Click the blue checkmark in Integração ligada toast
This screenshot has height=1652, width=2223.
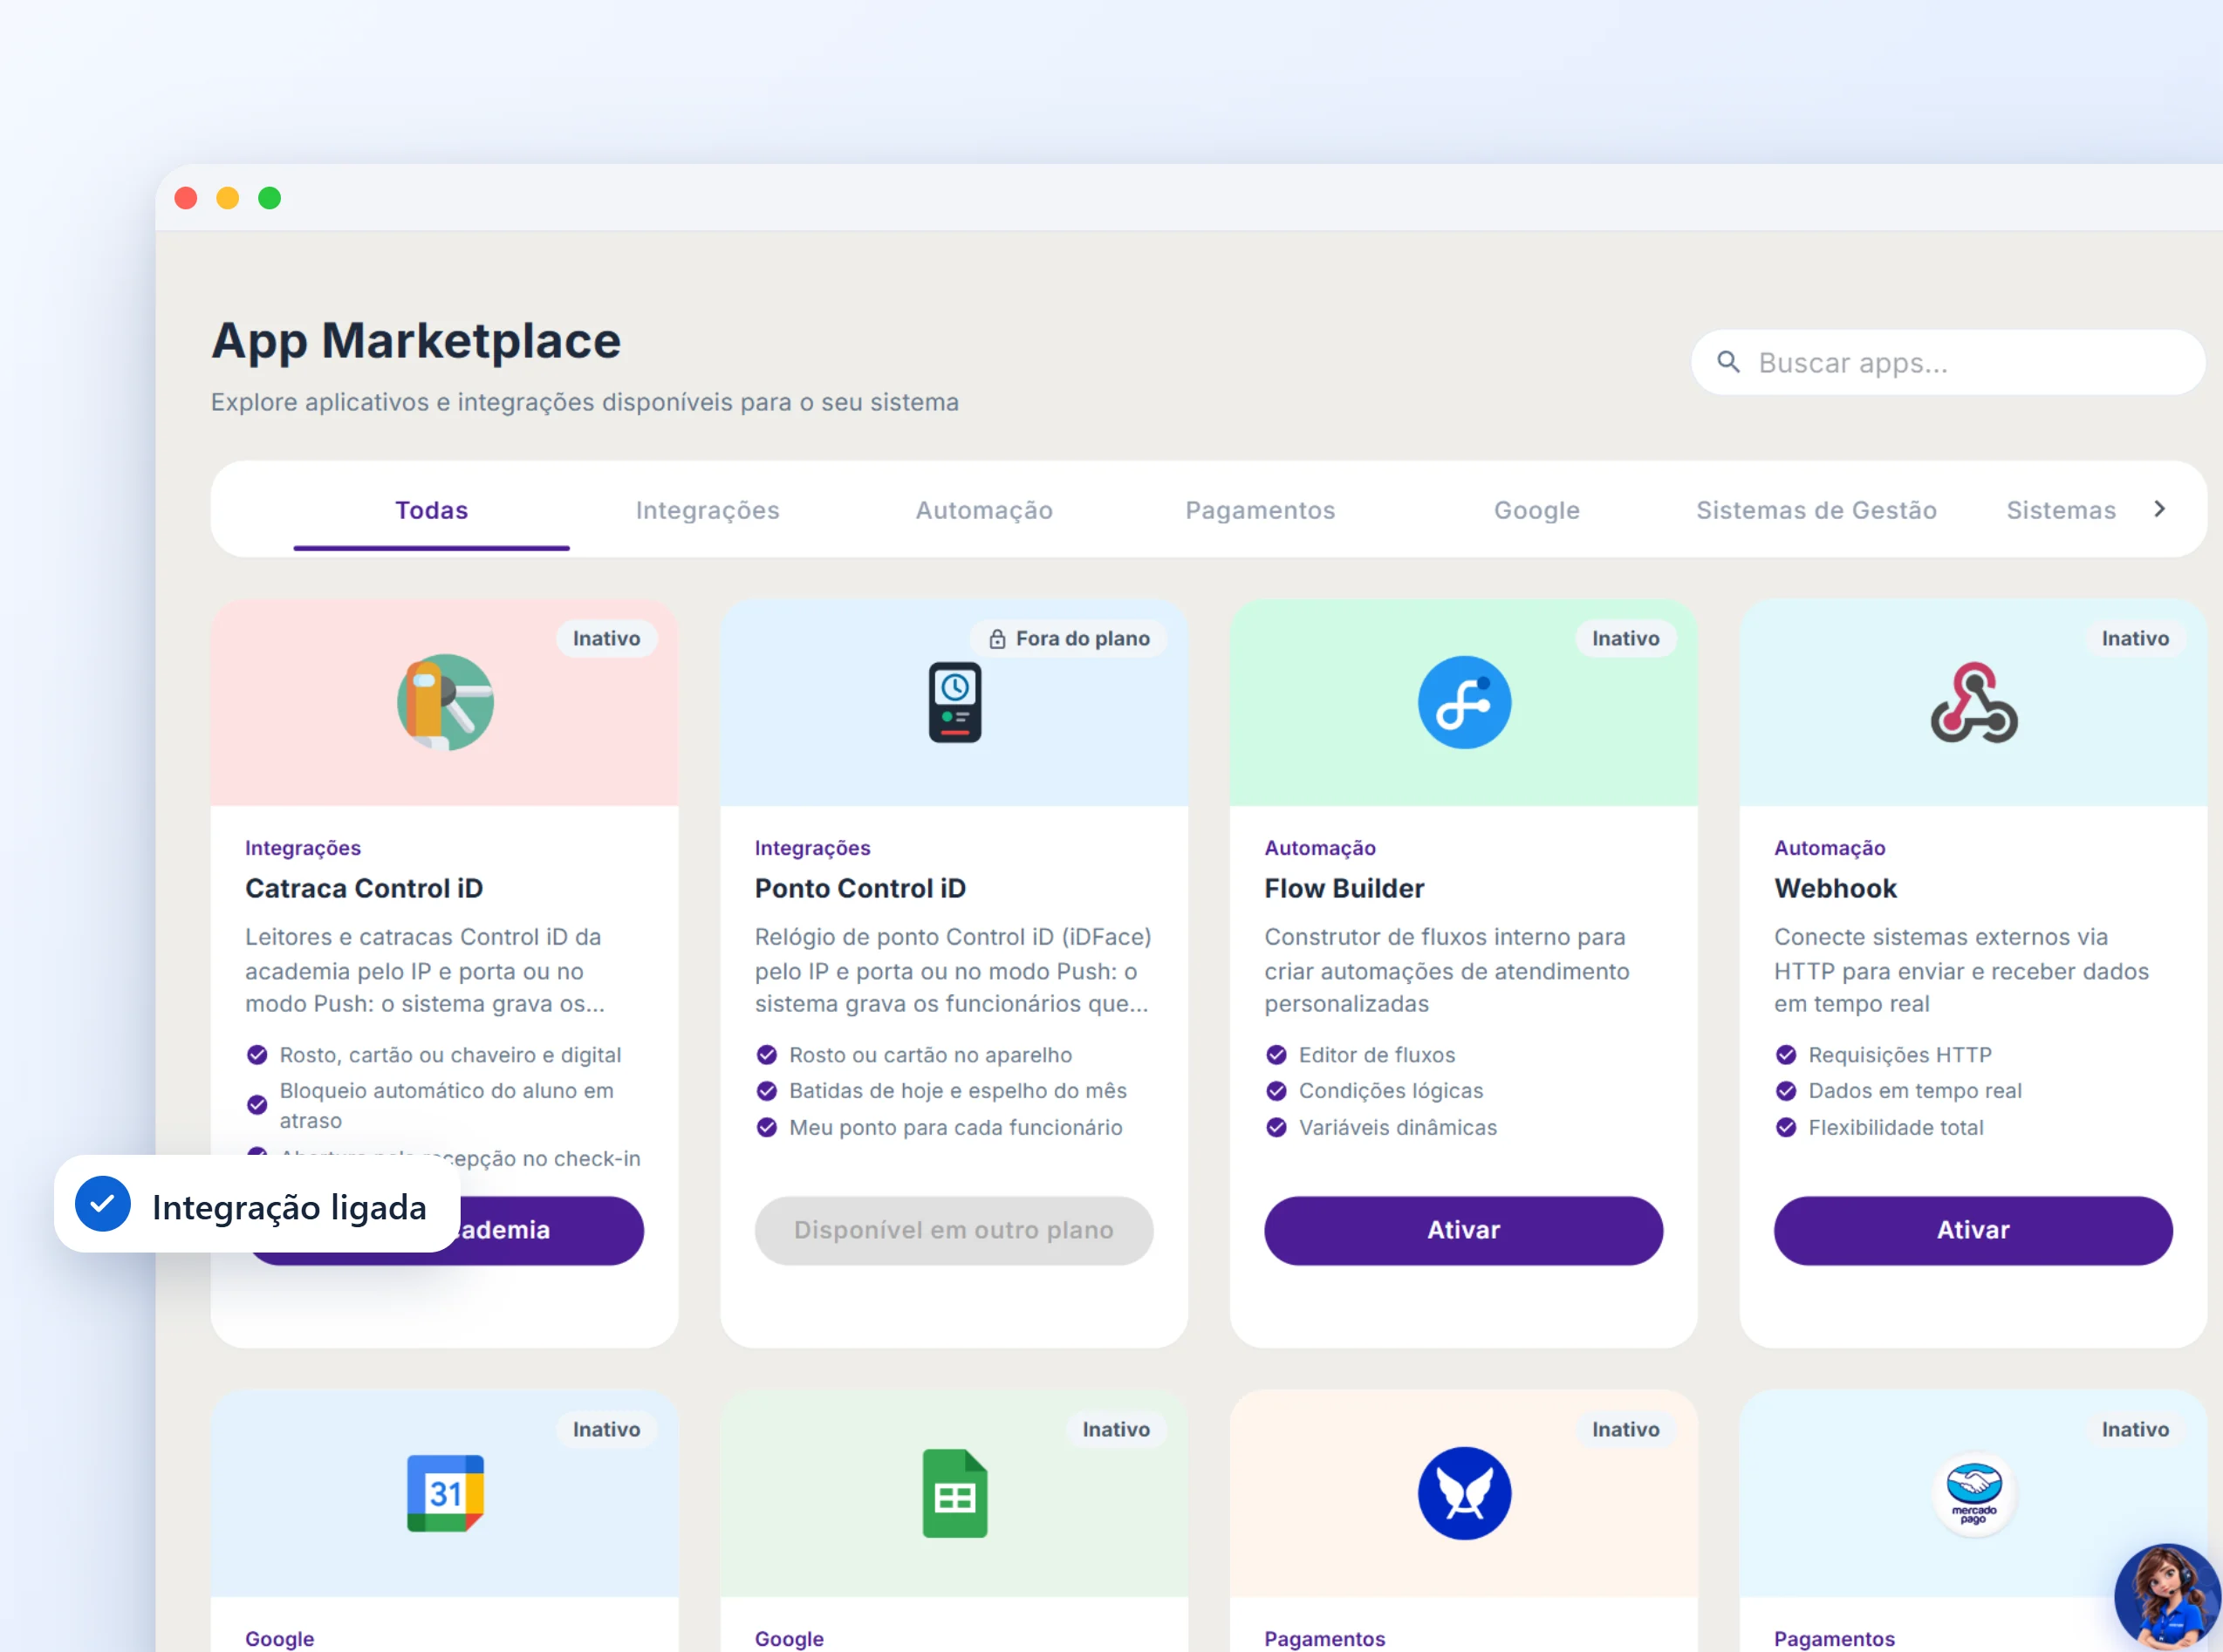[103, 1204]
